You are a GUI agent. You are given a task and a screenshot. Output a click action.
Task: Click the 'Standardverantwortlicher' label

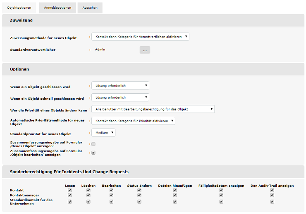[x=33, y=49]
